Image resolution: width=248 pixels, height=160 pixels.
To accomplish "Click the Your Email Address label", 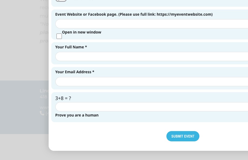I will pos(75,72).
